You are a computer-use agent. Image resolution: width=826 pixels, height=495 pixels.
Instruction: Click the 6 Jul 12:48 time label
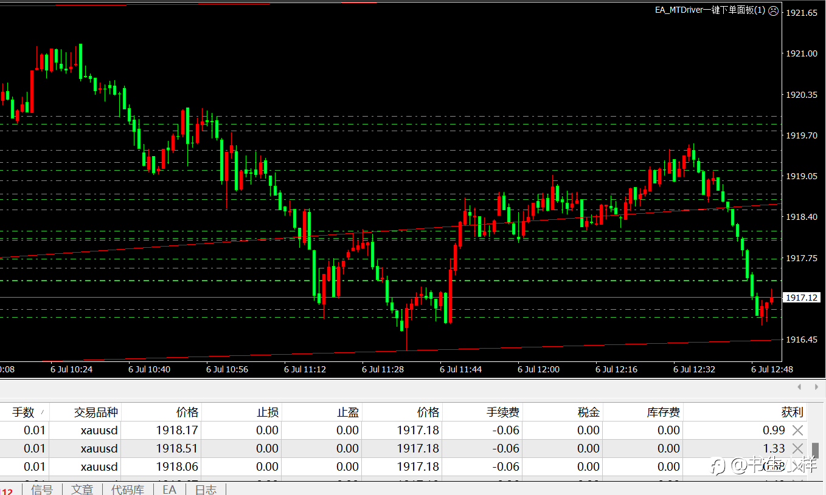point(772,369)
